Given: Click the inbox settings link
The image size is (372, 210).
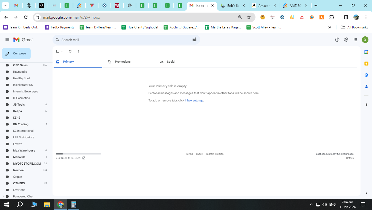Looking at the screenshot, I should click(x=194, y=100).
